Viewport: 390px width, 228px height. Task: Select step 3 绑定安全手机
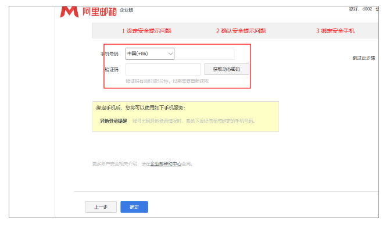point(335,31)
